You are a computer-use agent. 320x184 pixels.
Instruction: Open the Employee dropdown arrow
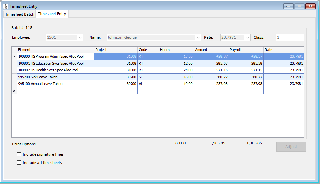point(80,37)
